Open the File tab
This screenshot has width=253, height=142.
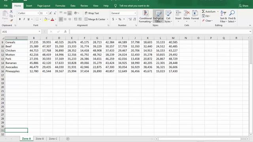(6, 6)
